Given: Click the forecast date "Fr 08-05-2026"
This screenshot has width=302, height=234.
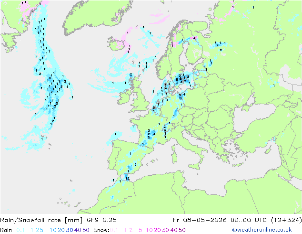Looking at the screenshot, I should click(199, 220).
